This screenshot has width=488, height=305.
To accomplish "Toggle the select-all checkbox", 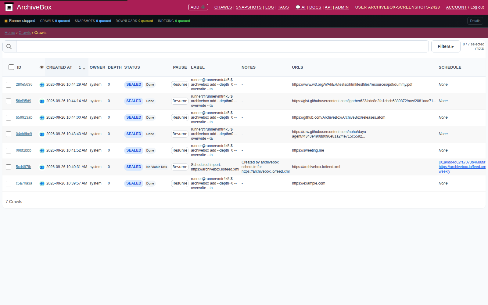I will tap(11, 67).
